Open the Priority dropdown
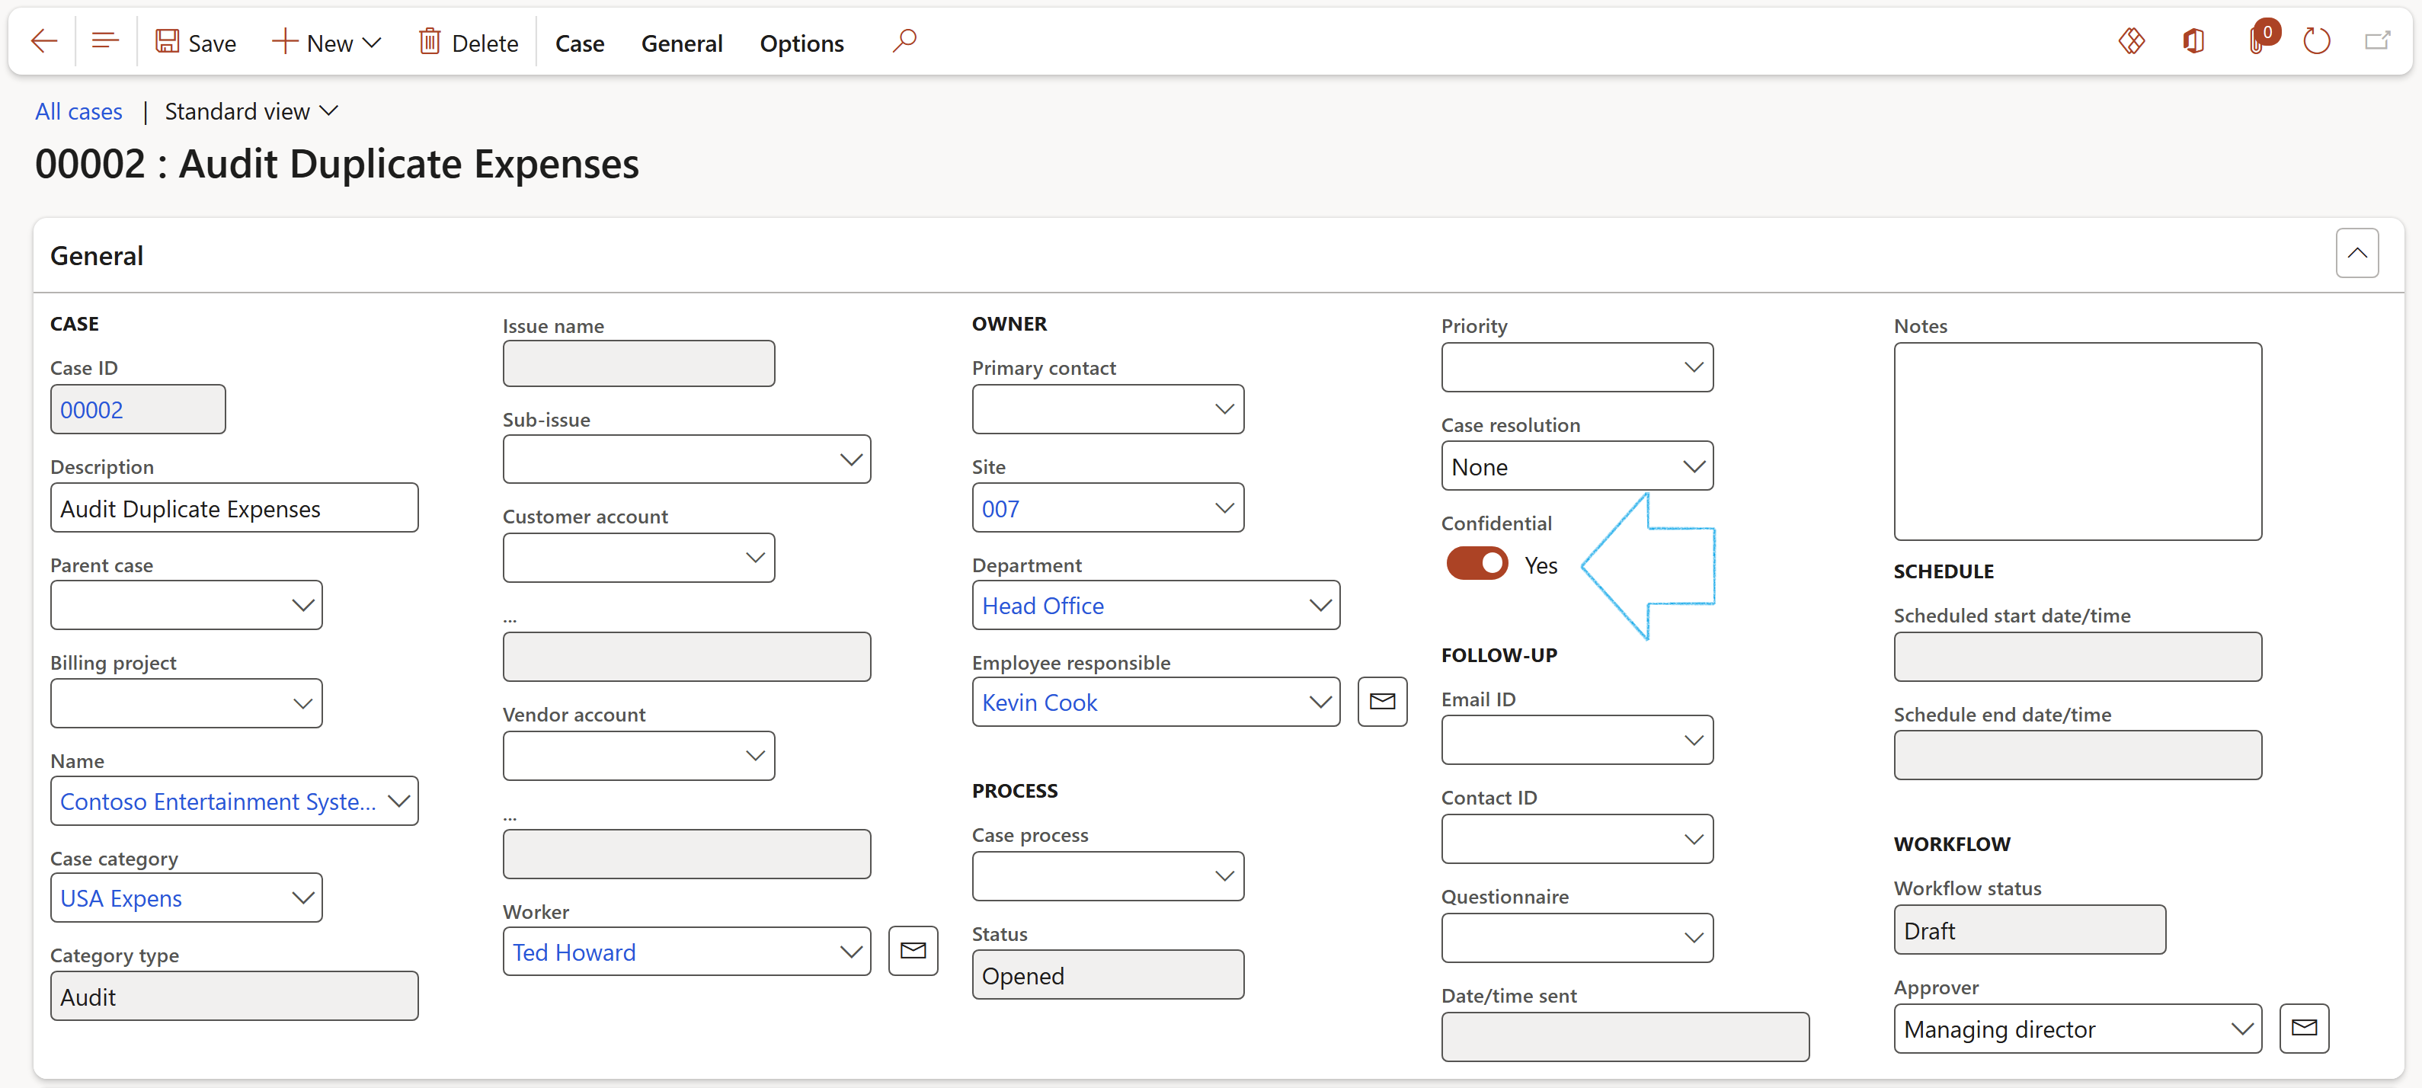This screenshot has width=2422, height=1088. 1692,366
